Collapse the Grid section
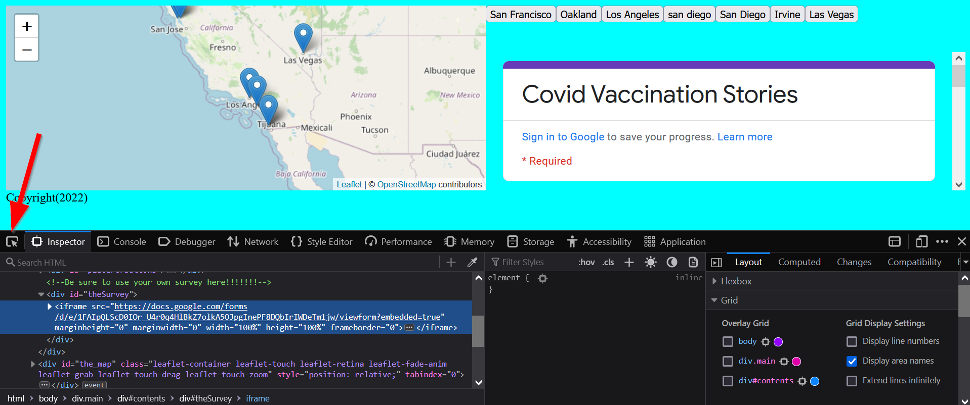The image size is (970, 405). click(714, 300)
